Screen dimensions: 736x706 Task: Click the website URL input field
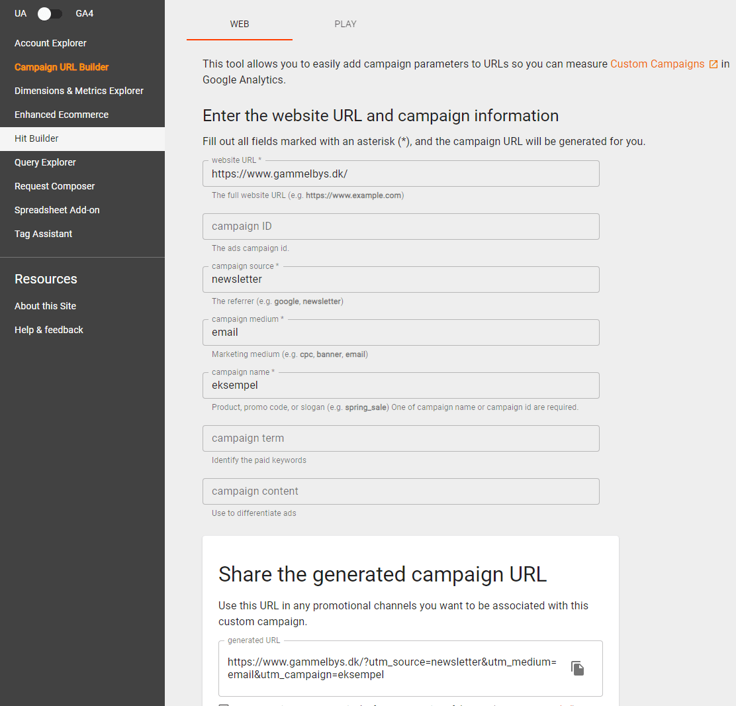pyautogui.click(x=400, y=174)
